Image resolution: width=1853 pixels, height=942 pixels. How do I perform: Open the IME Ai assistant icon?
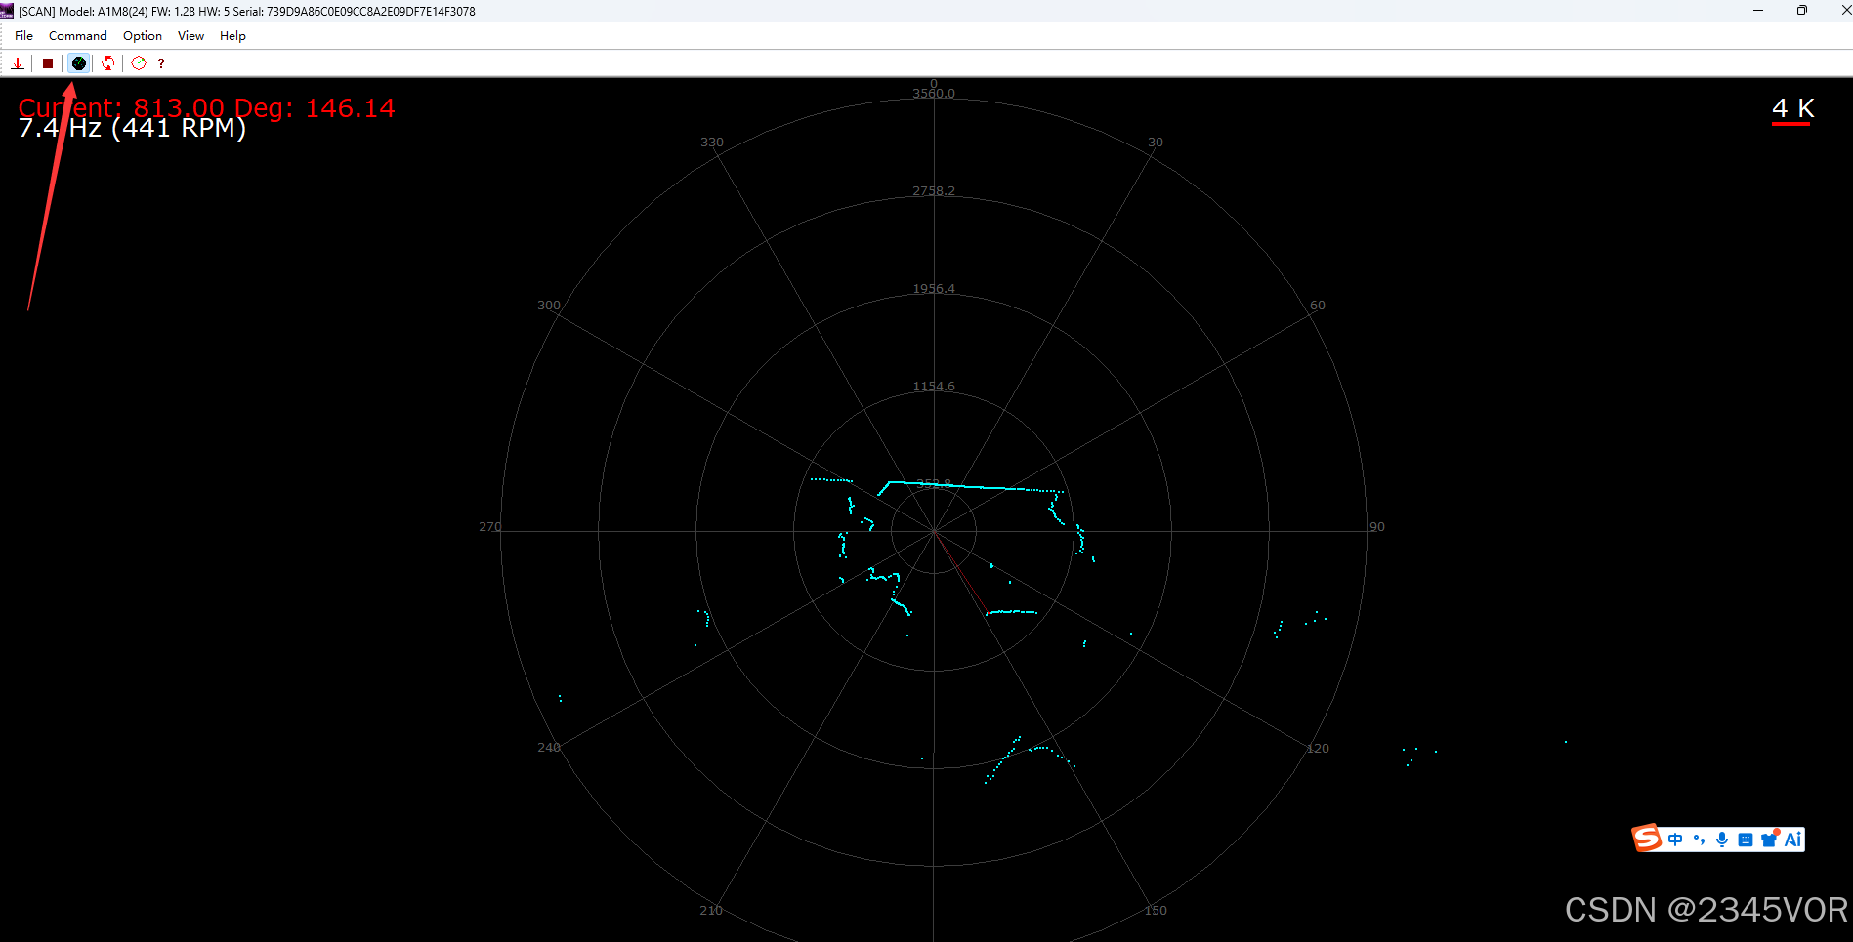1793,840
